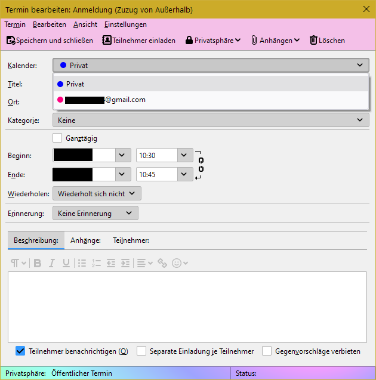376x380 pixels.
Task: Open the Bearbeiten menu
Action: click(50, 24)
